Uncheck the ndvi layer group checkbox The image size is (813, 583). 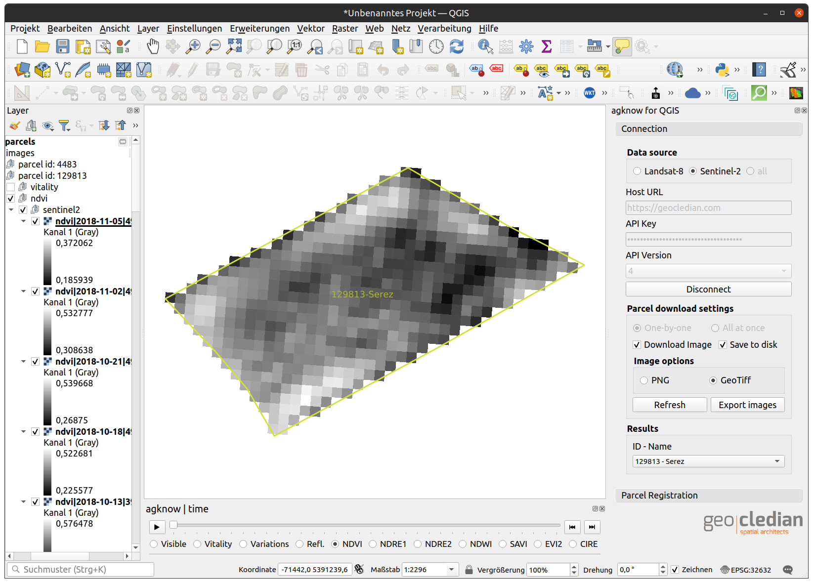click(10, 199)
